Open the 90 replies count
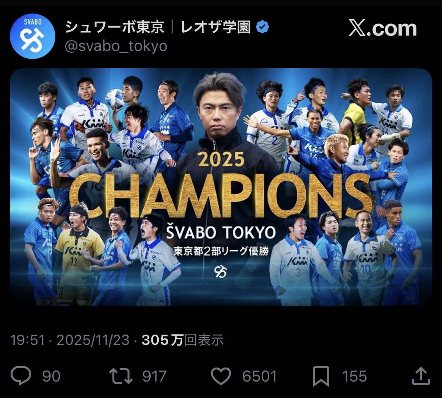 [51, 377]
